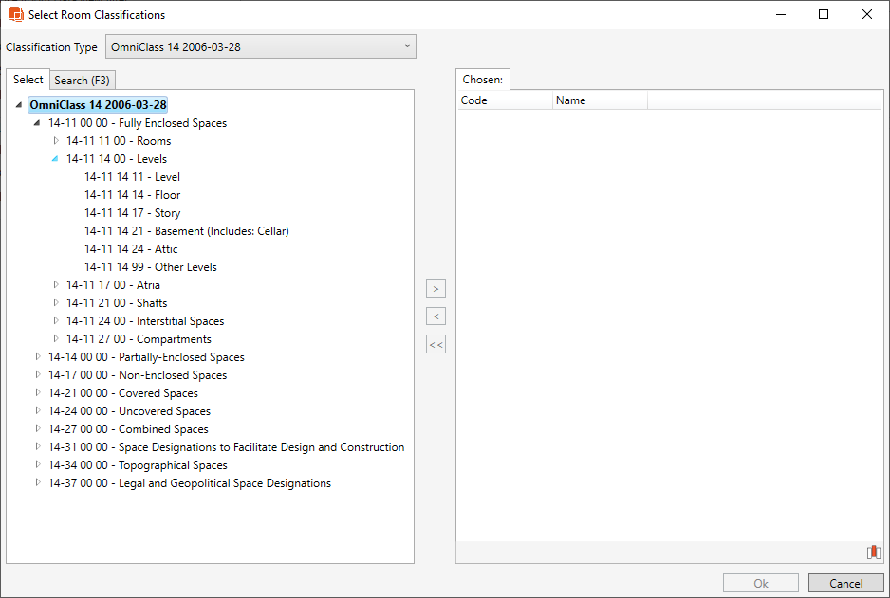Switch to the Search (F3) tab
Image resolution: width=890 pixels, height=598 pixels.
click(x=82, y=80)
